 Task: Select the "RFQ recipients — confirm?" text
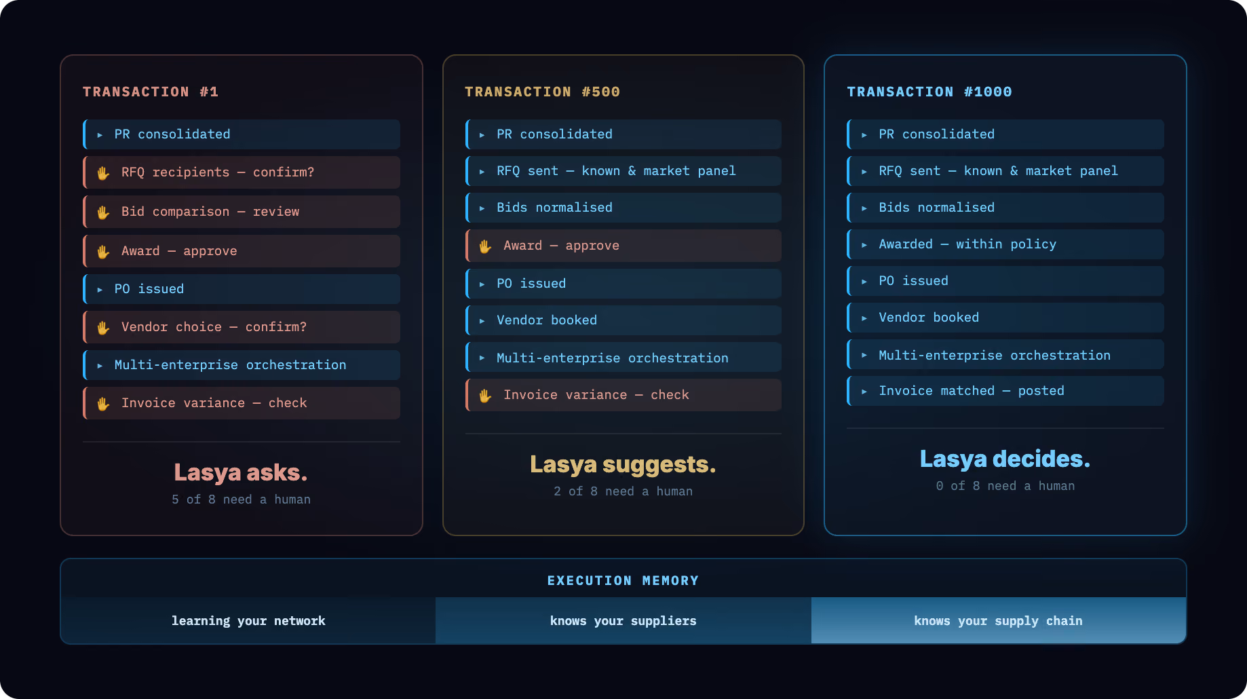tap(218, 172)
